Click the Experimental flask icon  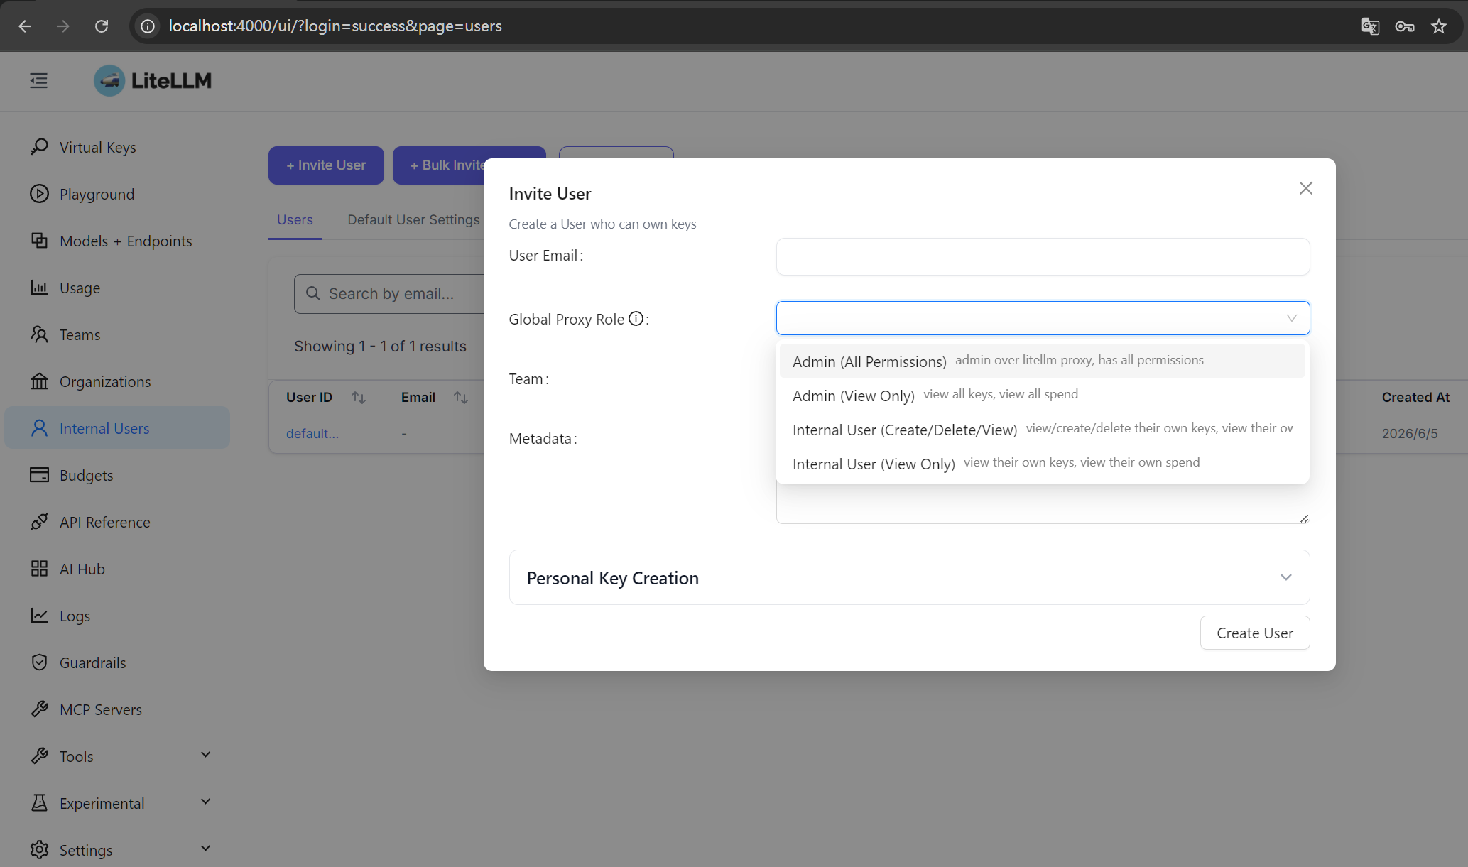tap(40, 803)
